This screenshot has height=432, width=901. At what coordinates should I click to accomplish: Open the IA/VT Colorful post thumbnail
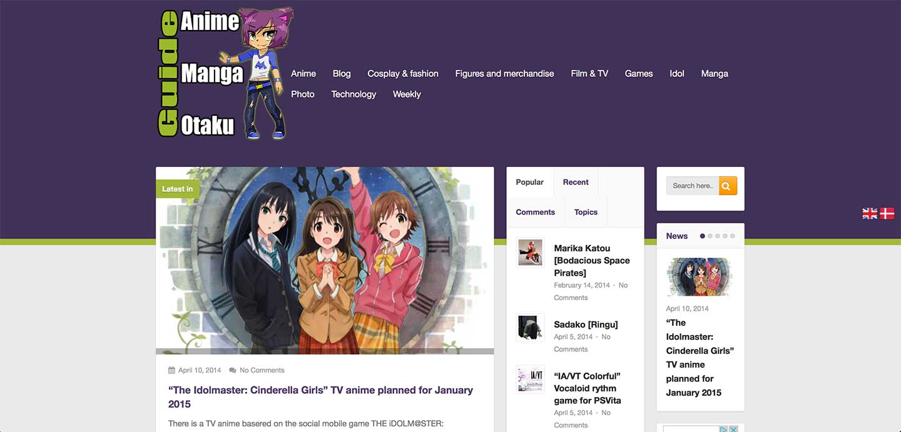pyautogui.click(x=530, y=379)
